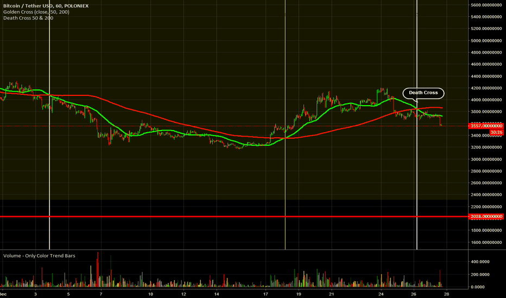Click the 2400 price axis label

[x=486, y=195]
